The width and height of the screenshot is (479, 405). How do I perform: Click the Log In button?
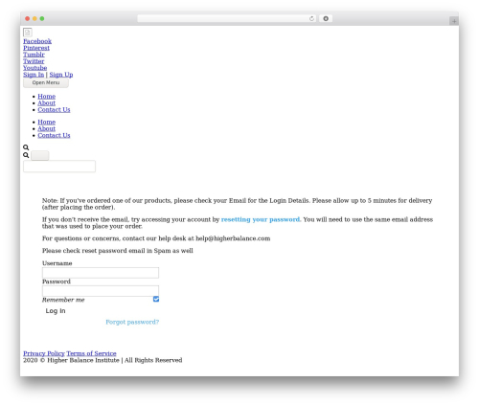tap(56, 311)
